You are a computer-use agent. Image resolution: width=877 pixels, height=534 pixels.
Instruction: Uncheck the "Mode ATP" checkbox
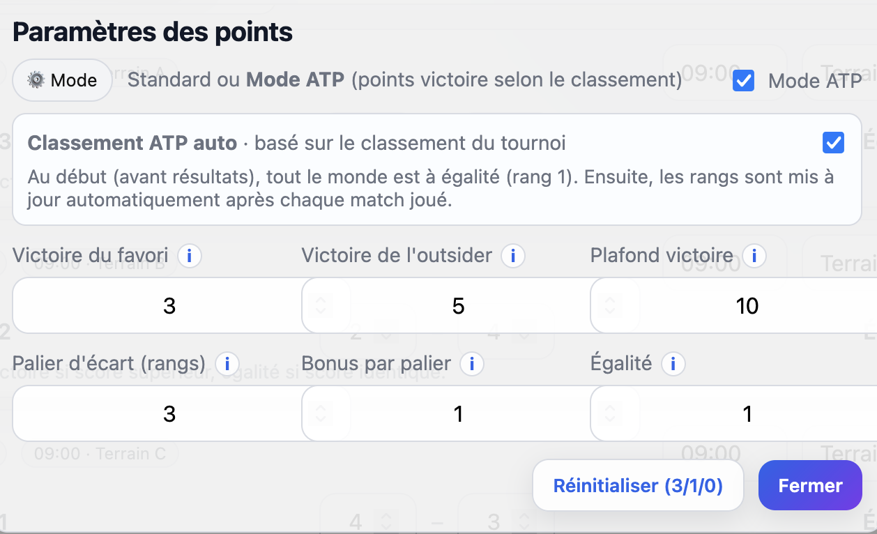point(743,80)
